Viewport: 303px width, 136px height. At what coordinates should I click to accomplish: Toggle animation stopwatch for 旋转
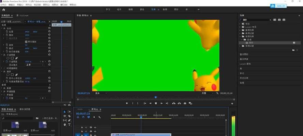click(7, 45)
